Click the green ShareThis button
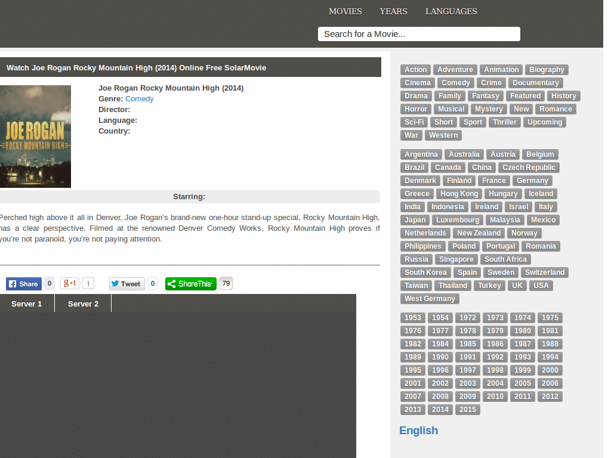This screenshot has height=458, width=611. click(191, 284)
